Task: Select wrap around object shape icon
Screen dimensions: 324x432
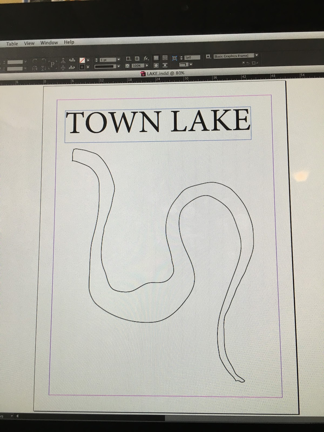Action: tap(156, 65)
